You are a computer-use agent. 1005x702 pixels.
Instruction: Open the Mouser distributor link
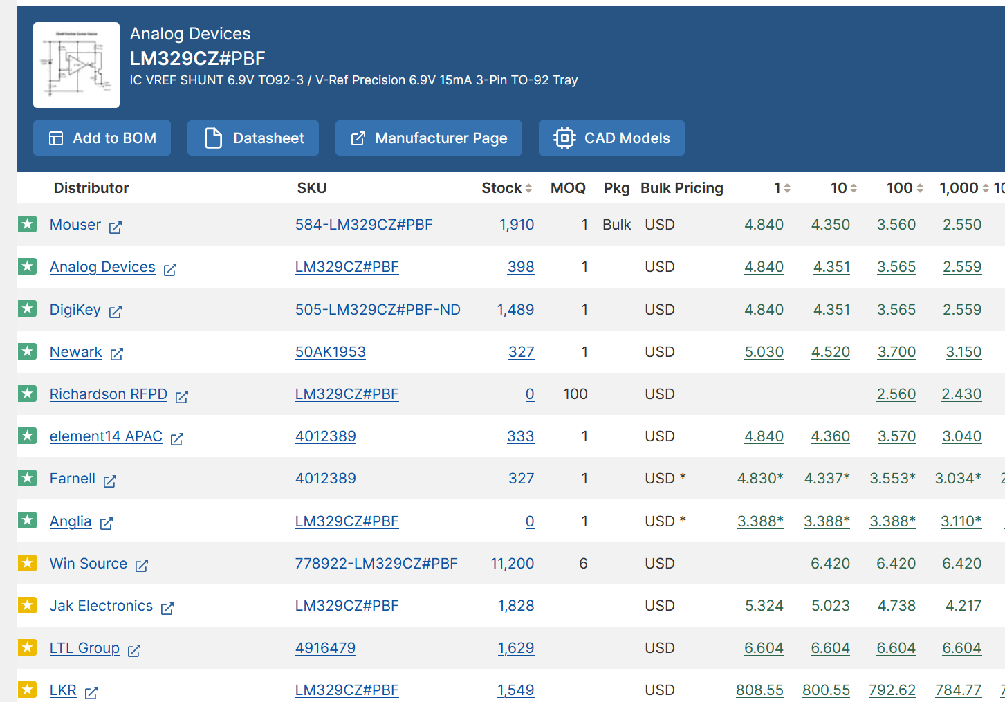[x=75, y=225]
